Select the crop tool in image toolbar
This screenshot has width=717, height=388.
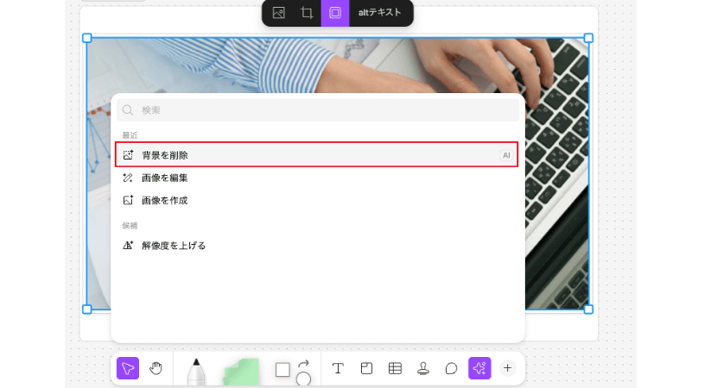tap(307, 13)
